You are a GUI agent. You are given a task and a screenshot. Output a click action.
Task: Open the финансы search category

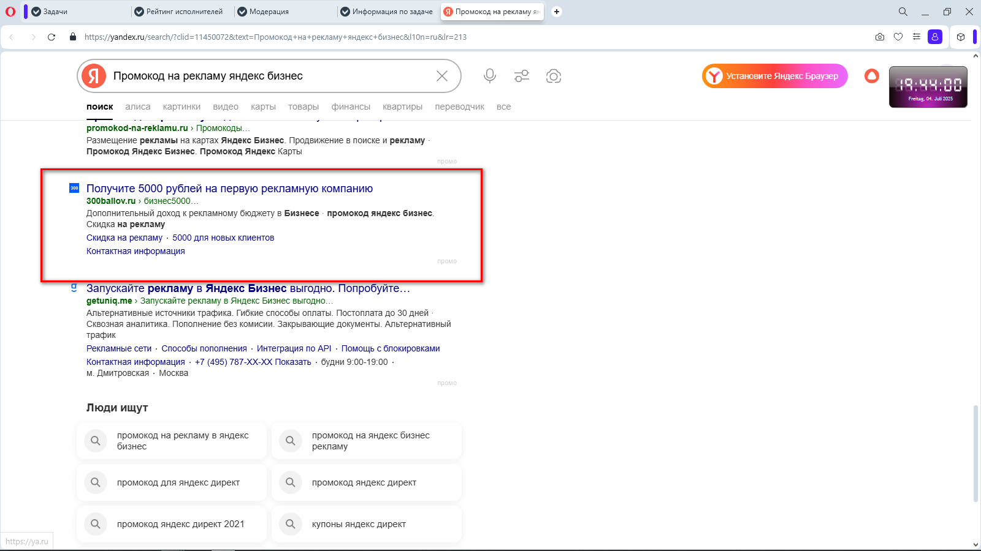click(x=351, y=107)
